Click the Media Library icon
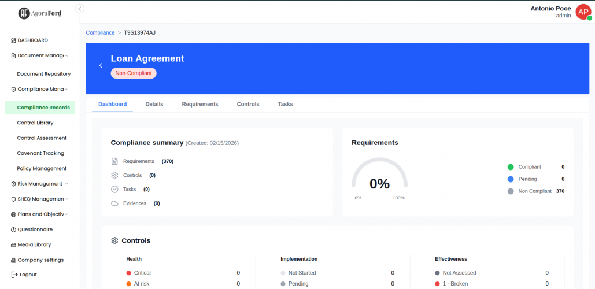Image resolution: width=595 pixels, height=289 pixels. click(x=13, y=245)
